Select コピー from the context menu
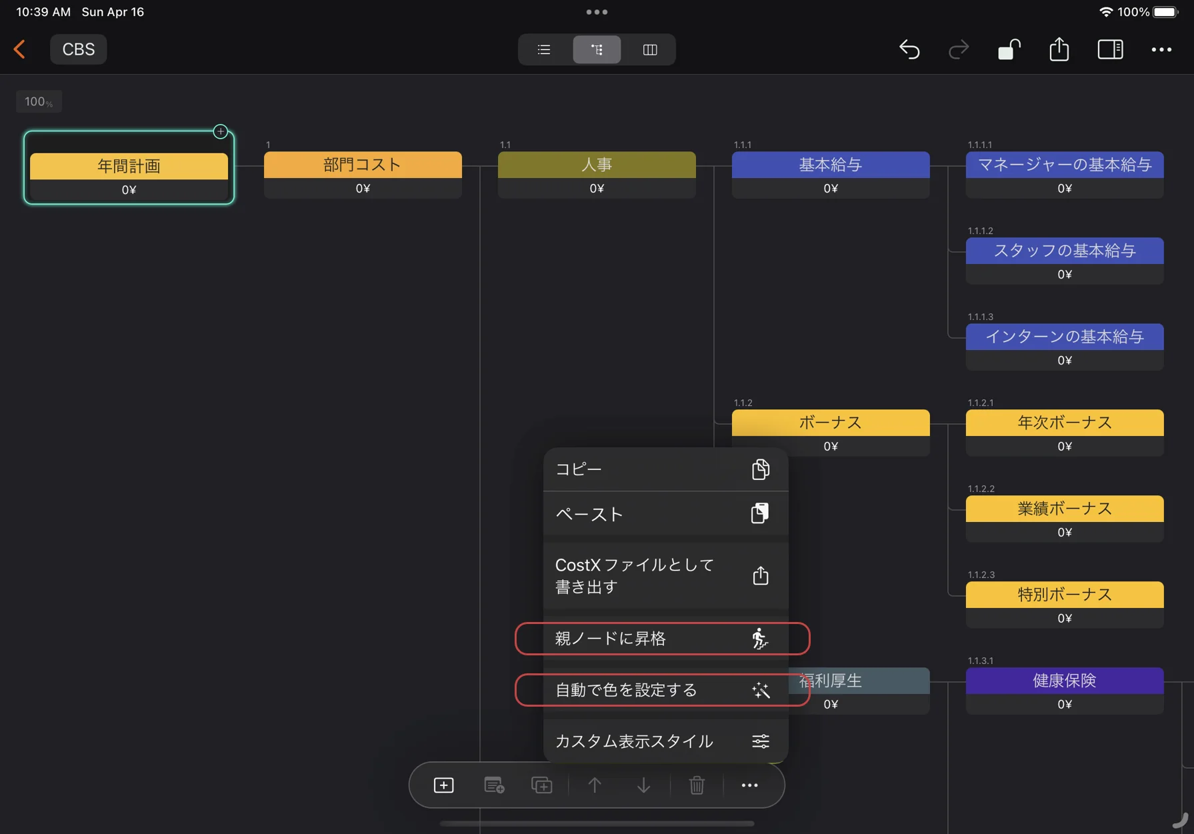 (x=665, y=469)
